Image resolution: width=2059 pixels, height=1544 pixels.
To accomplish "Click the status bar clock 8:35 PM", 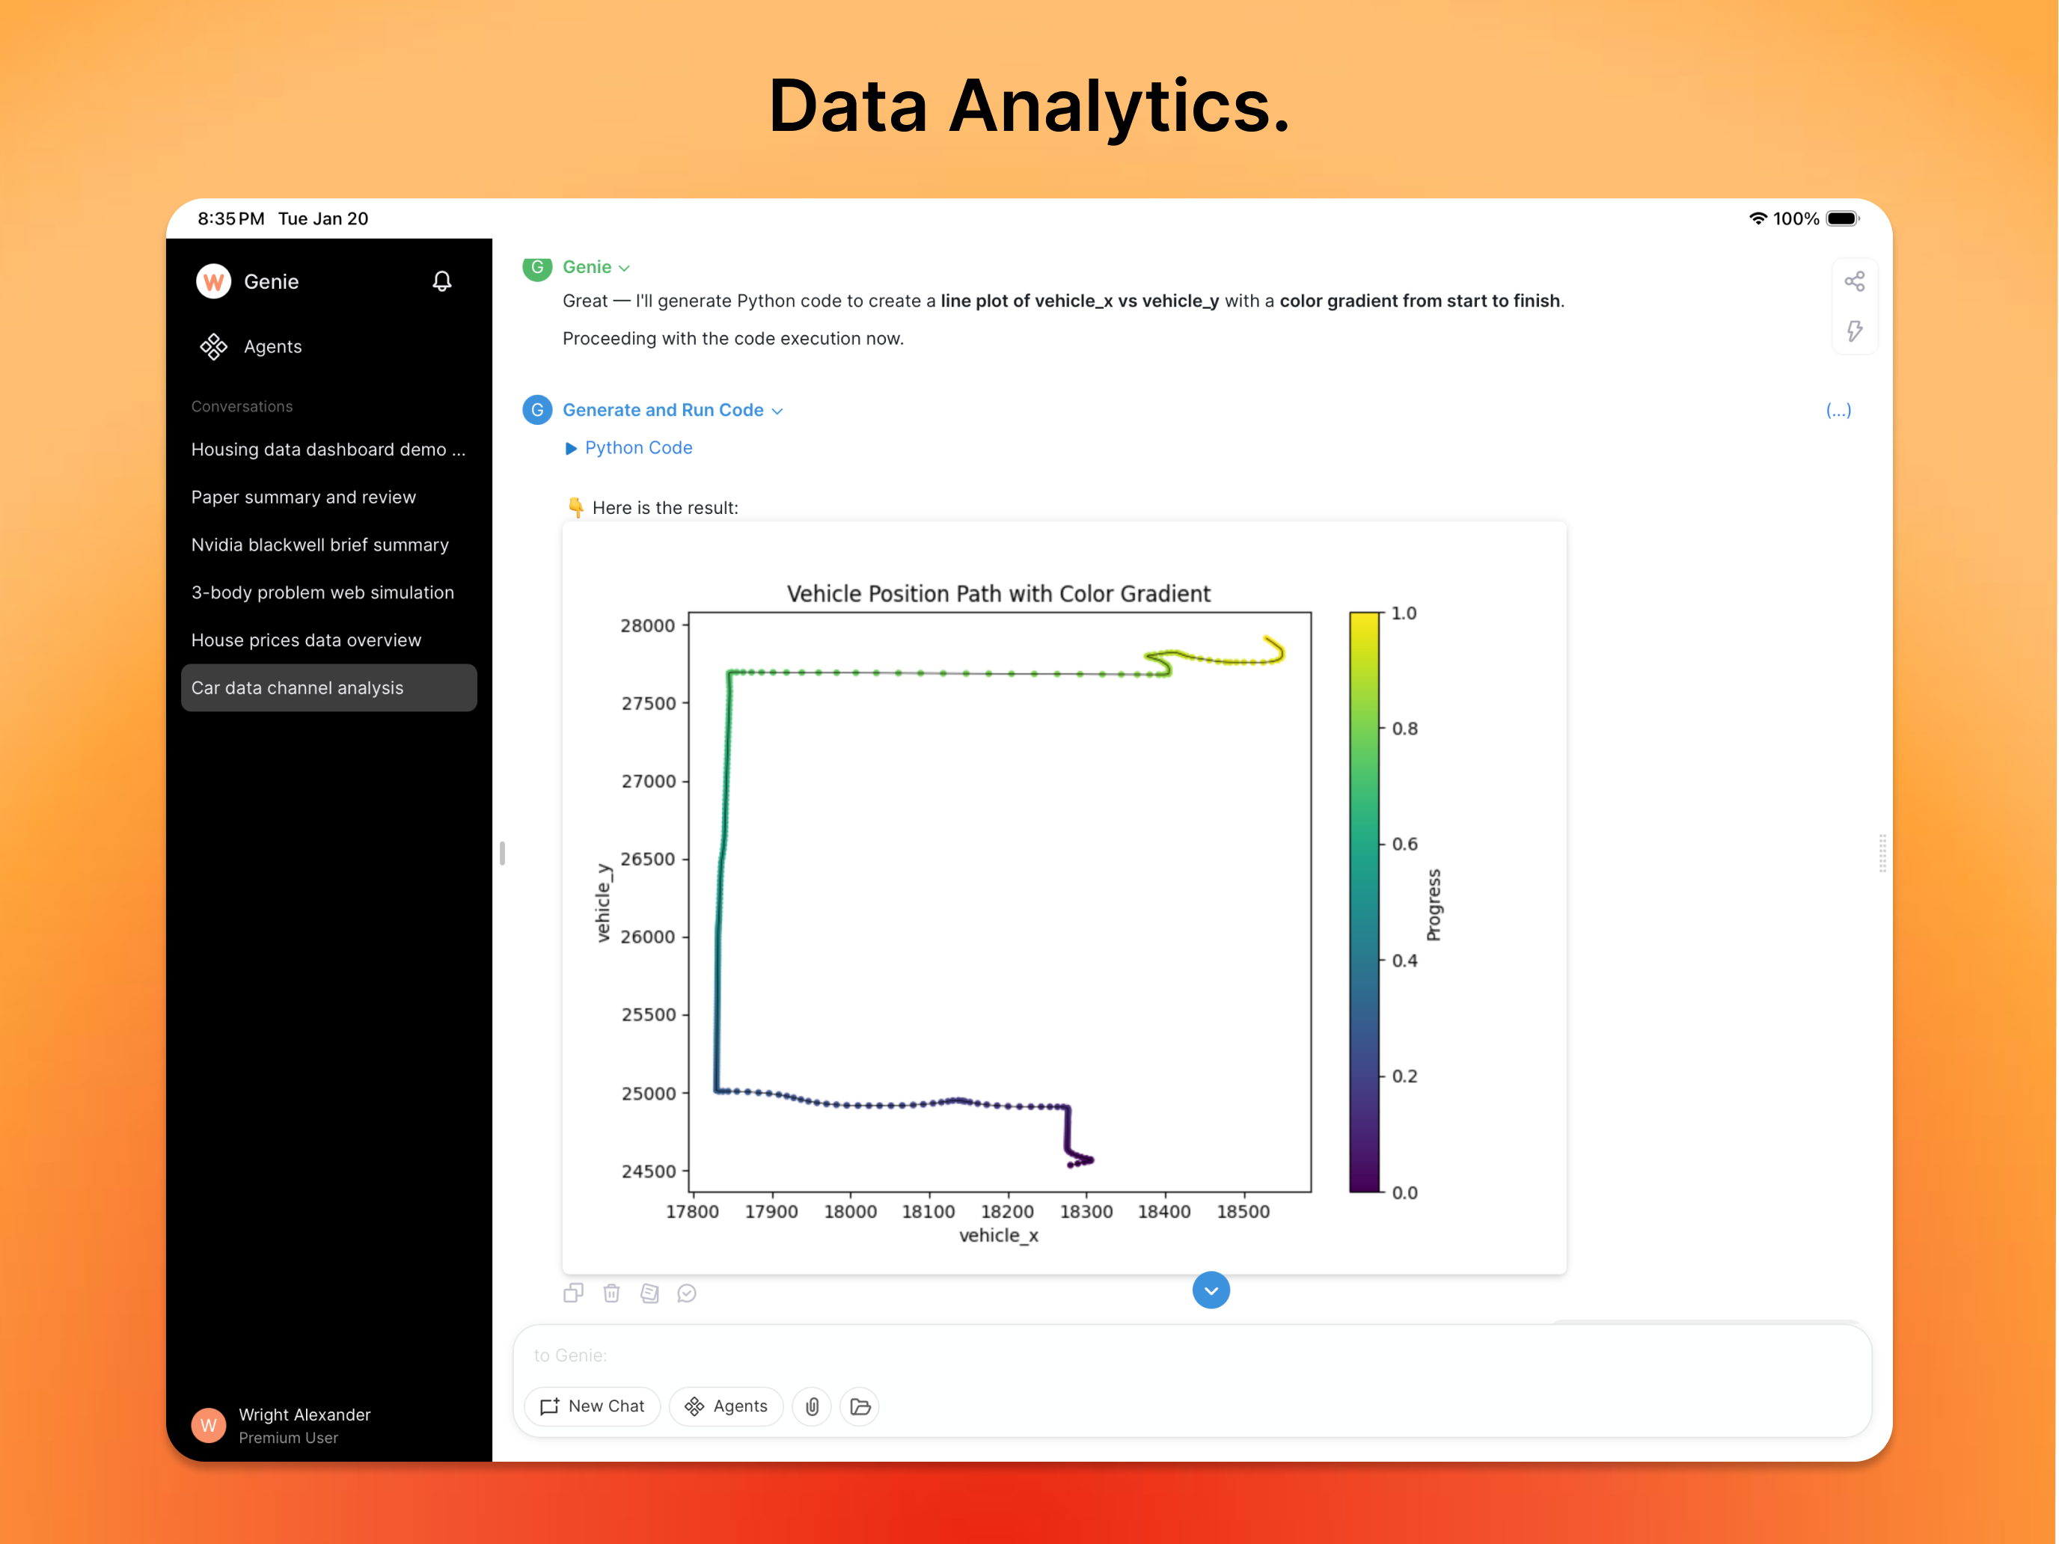I will tap(231, 218).
